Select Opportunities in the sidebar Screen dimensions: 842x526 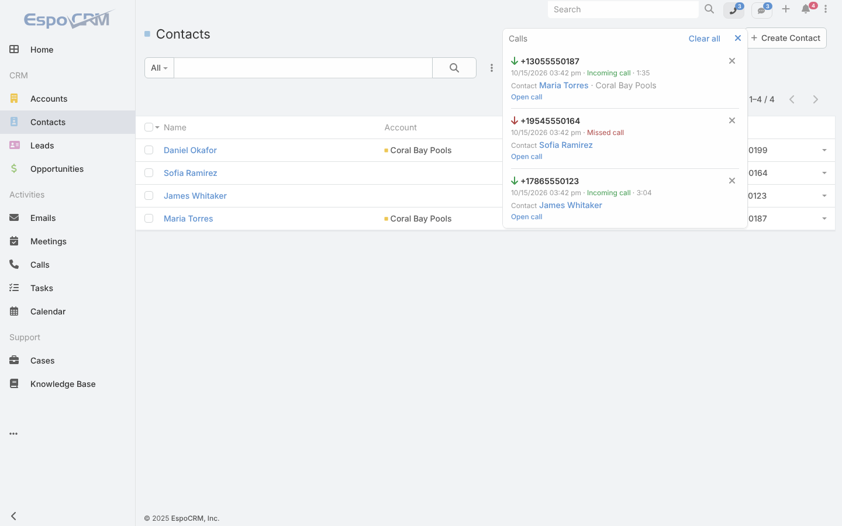67,169
